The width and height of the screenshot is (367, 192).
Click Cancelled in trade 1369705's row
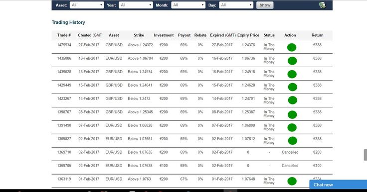point(290,166)
